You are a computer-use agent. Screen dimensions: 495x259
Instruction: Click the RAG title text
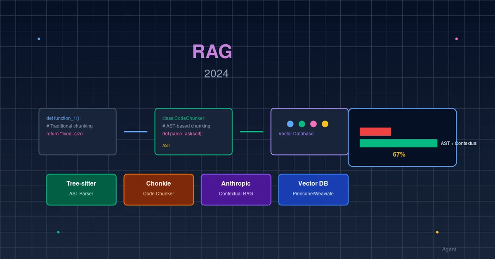(x=212, y=52)
